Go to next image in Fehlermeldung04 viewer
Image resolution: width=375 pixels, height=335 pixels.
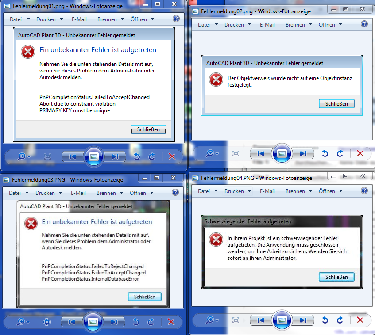tap(303, 320)
